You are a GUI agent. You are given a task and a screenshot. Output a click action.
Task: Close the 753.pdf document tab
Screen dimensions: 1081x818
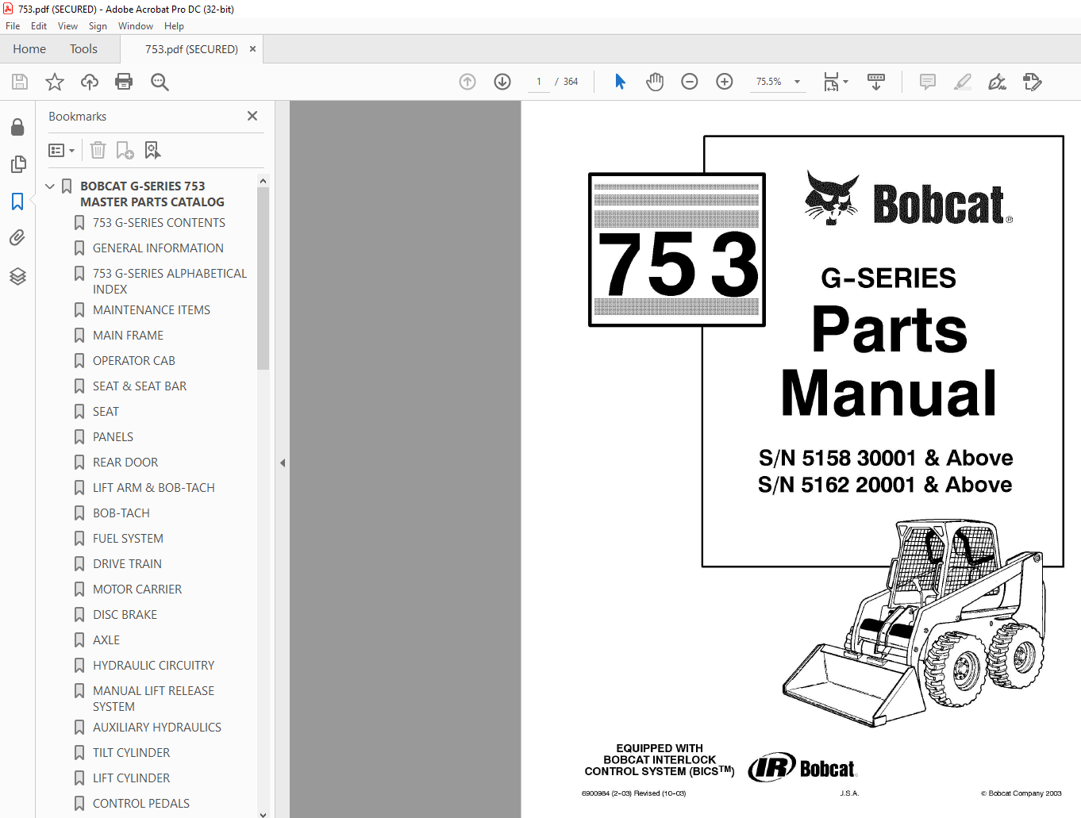click(252, 49)
